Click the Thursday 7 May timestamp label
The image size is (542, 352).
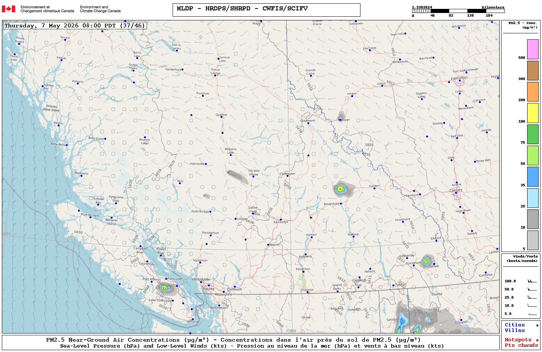click(75, 26)
